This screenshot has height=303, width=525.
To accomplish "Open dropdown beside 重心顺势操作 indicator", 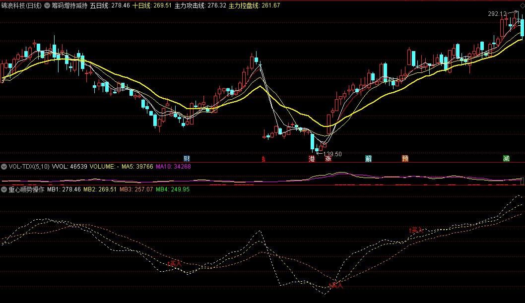I will pos(4,189).
